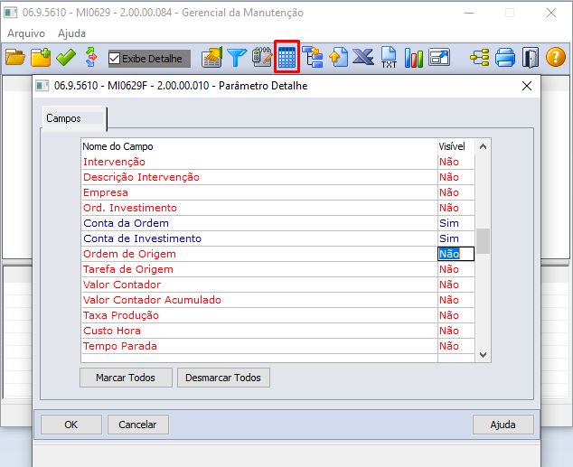This screenshot has width=573, height=467.
Task: Toggle Visível value for Taxa Produção
Action: coord(456,315)
